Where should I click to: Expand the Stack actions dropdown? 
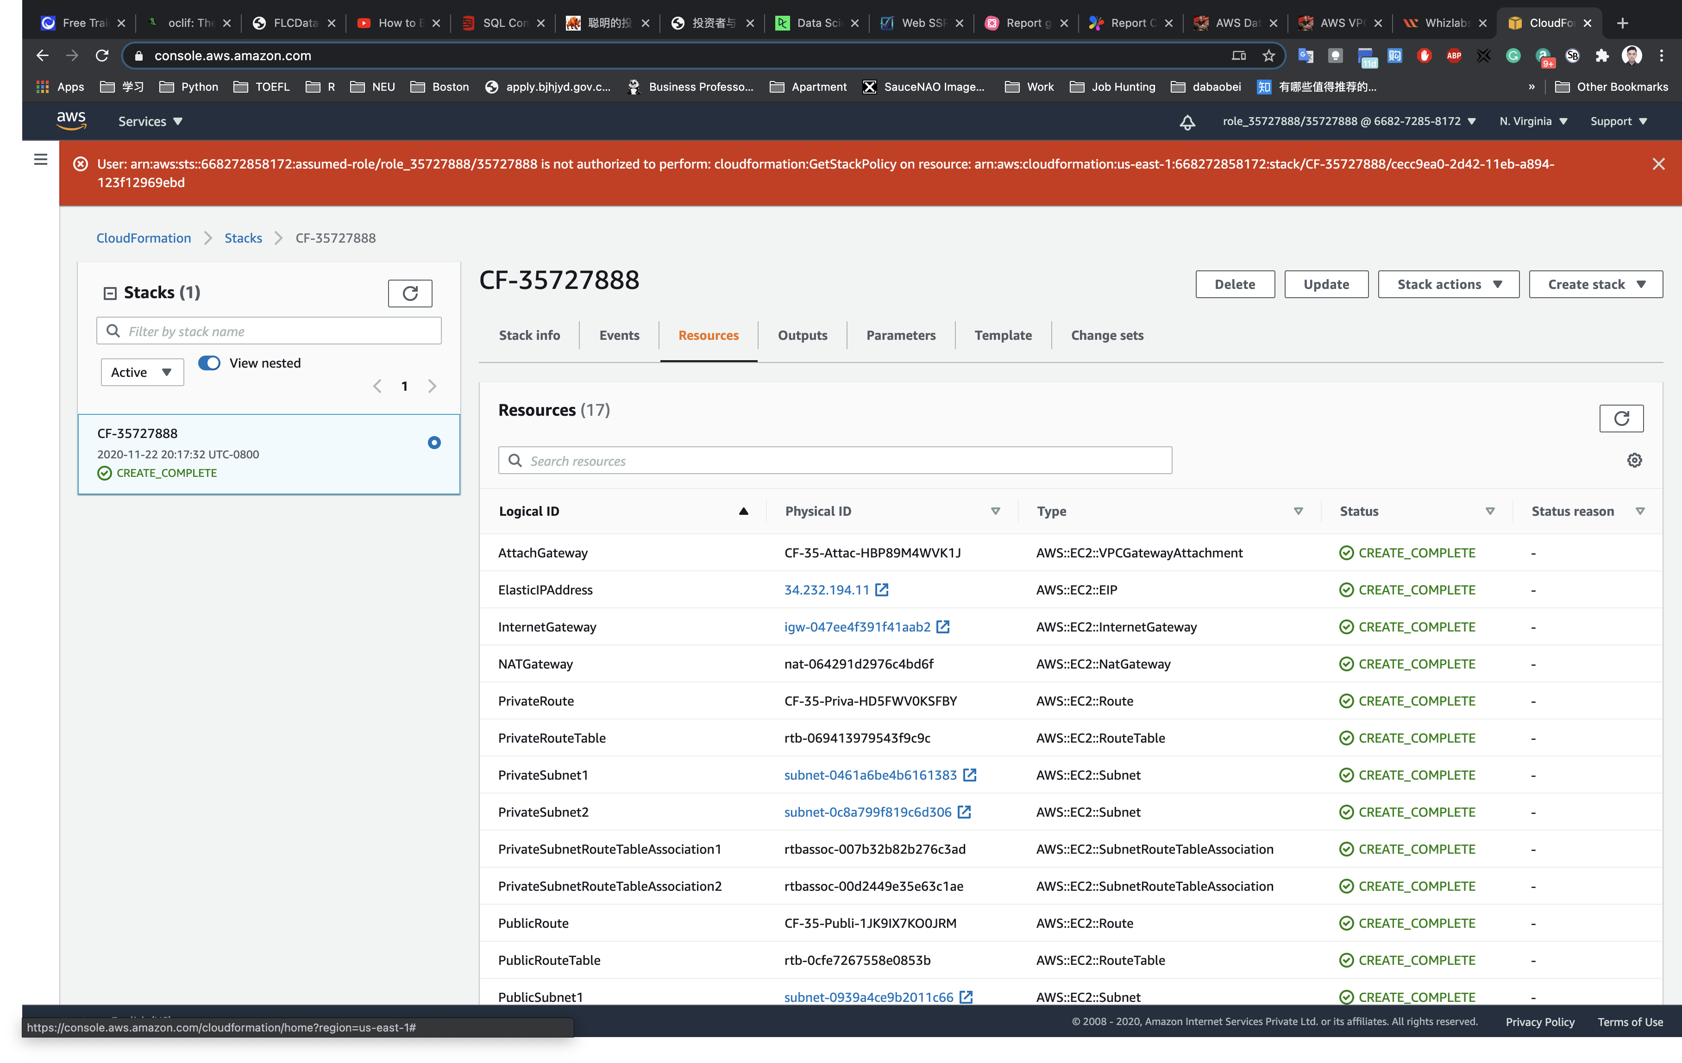pyautogui.click(x=1448, y=284)
